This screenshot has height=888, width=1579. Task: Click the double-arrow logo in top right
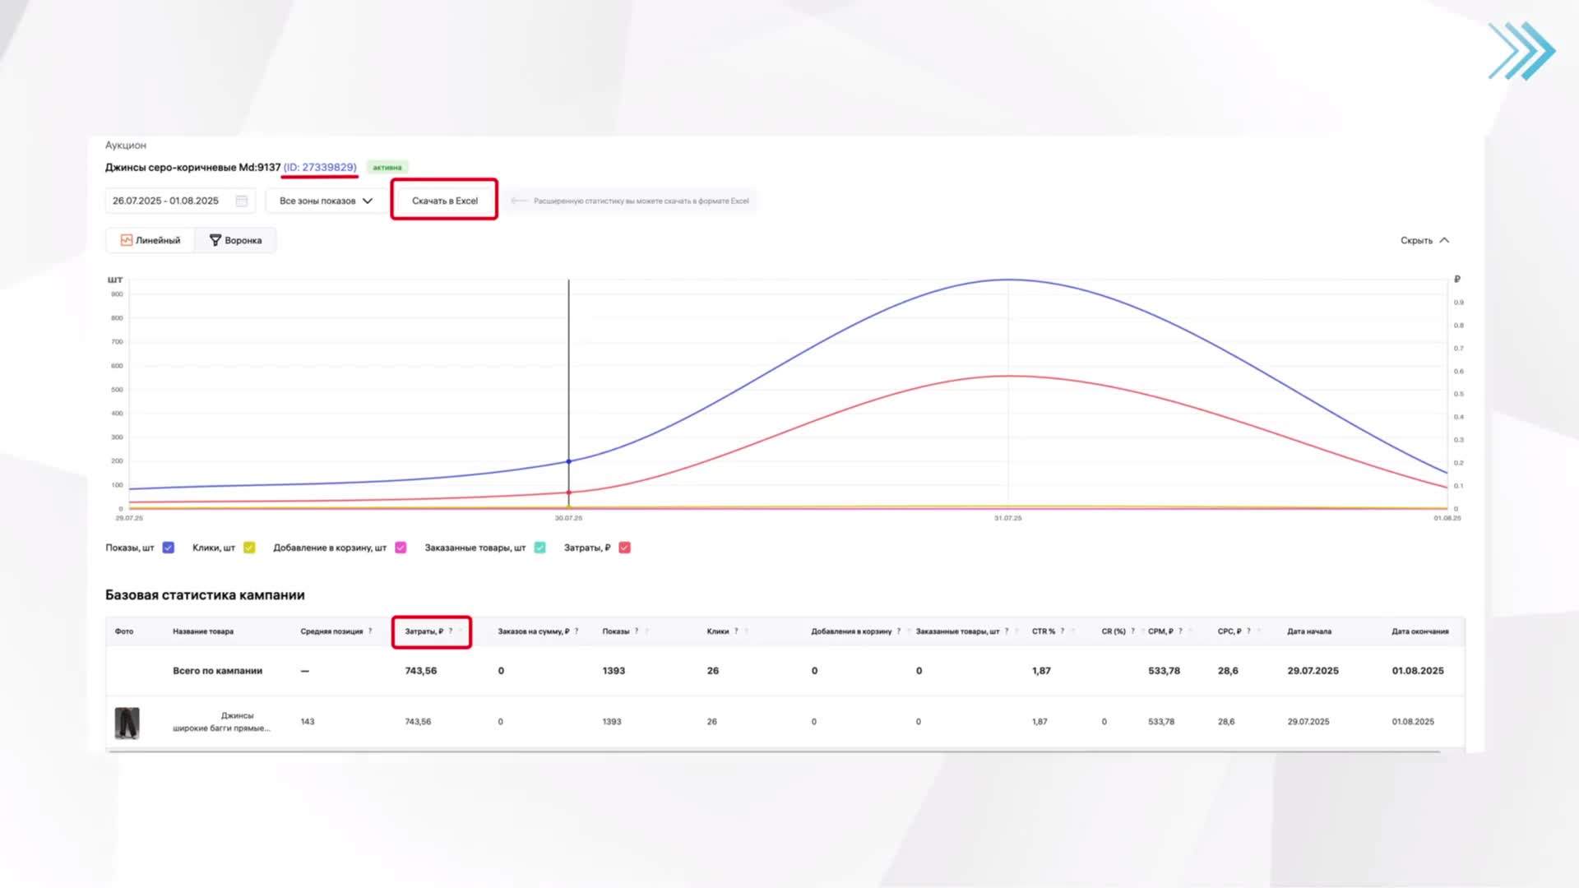[1521, 51]
